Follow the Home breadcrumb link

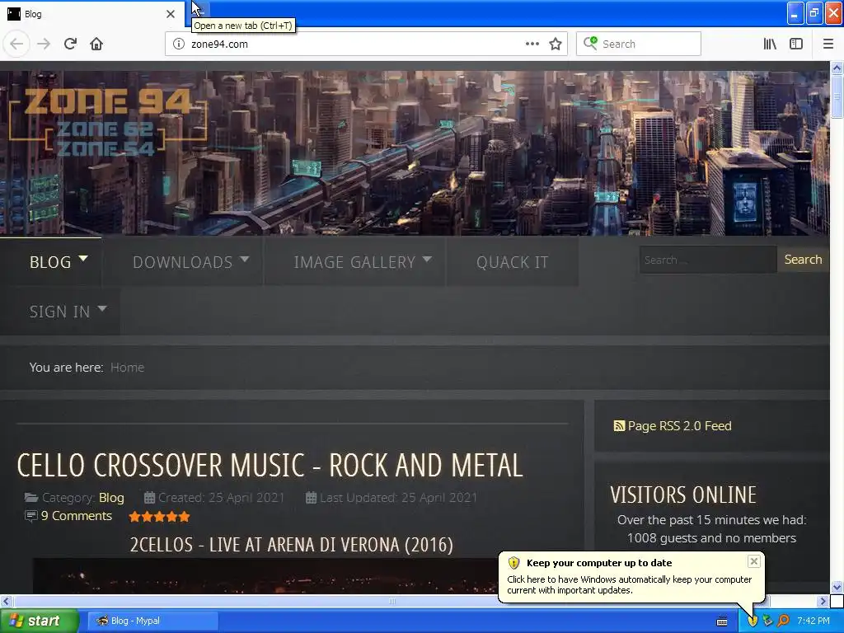point(127,368)
